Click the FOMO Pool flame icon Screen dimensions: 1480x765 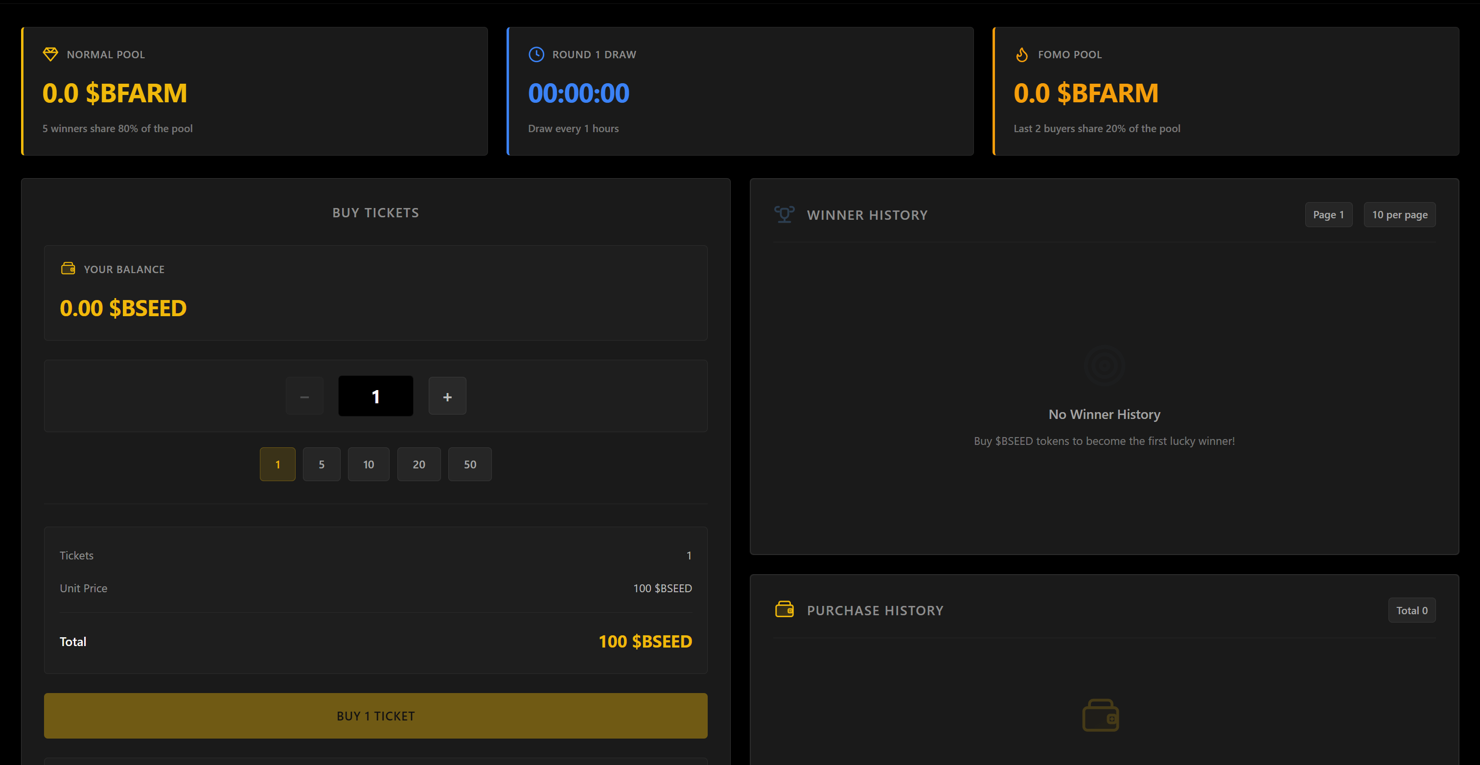(1021, 55)
